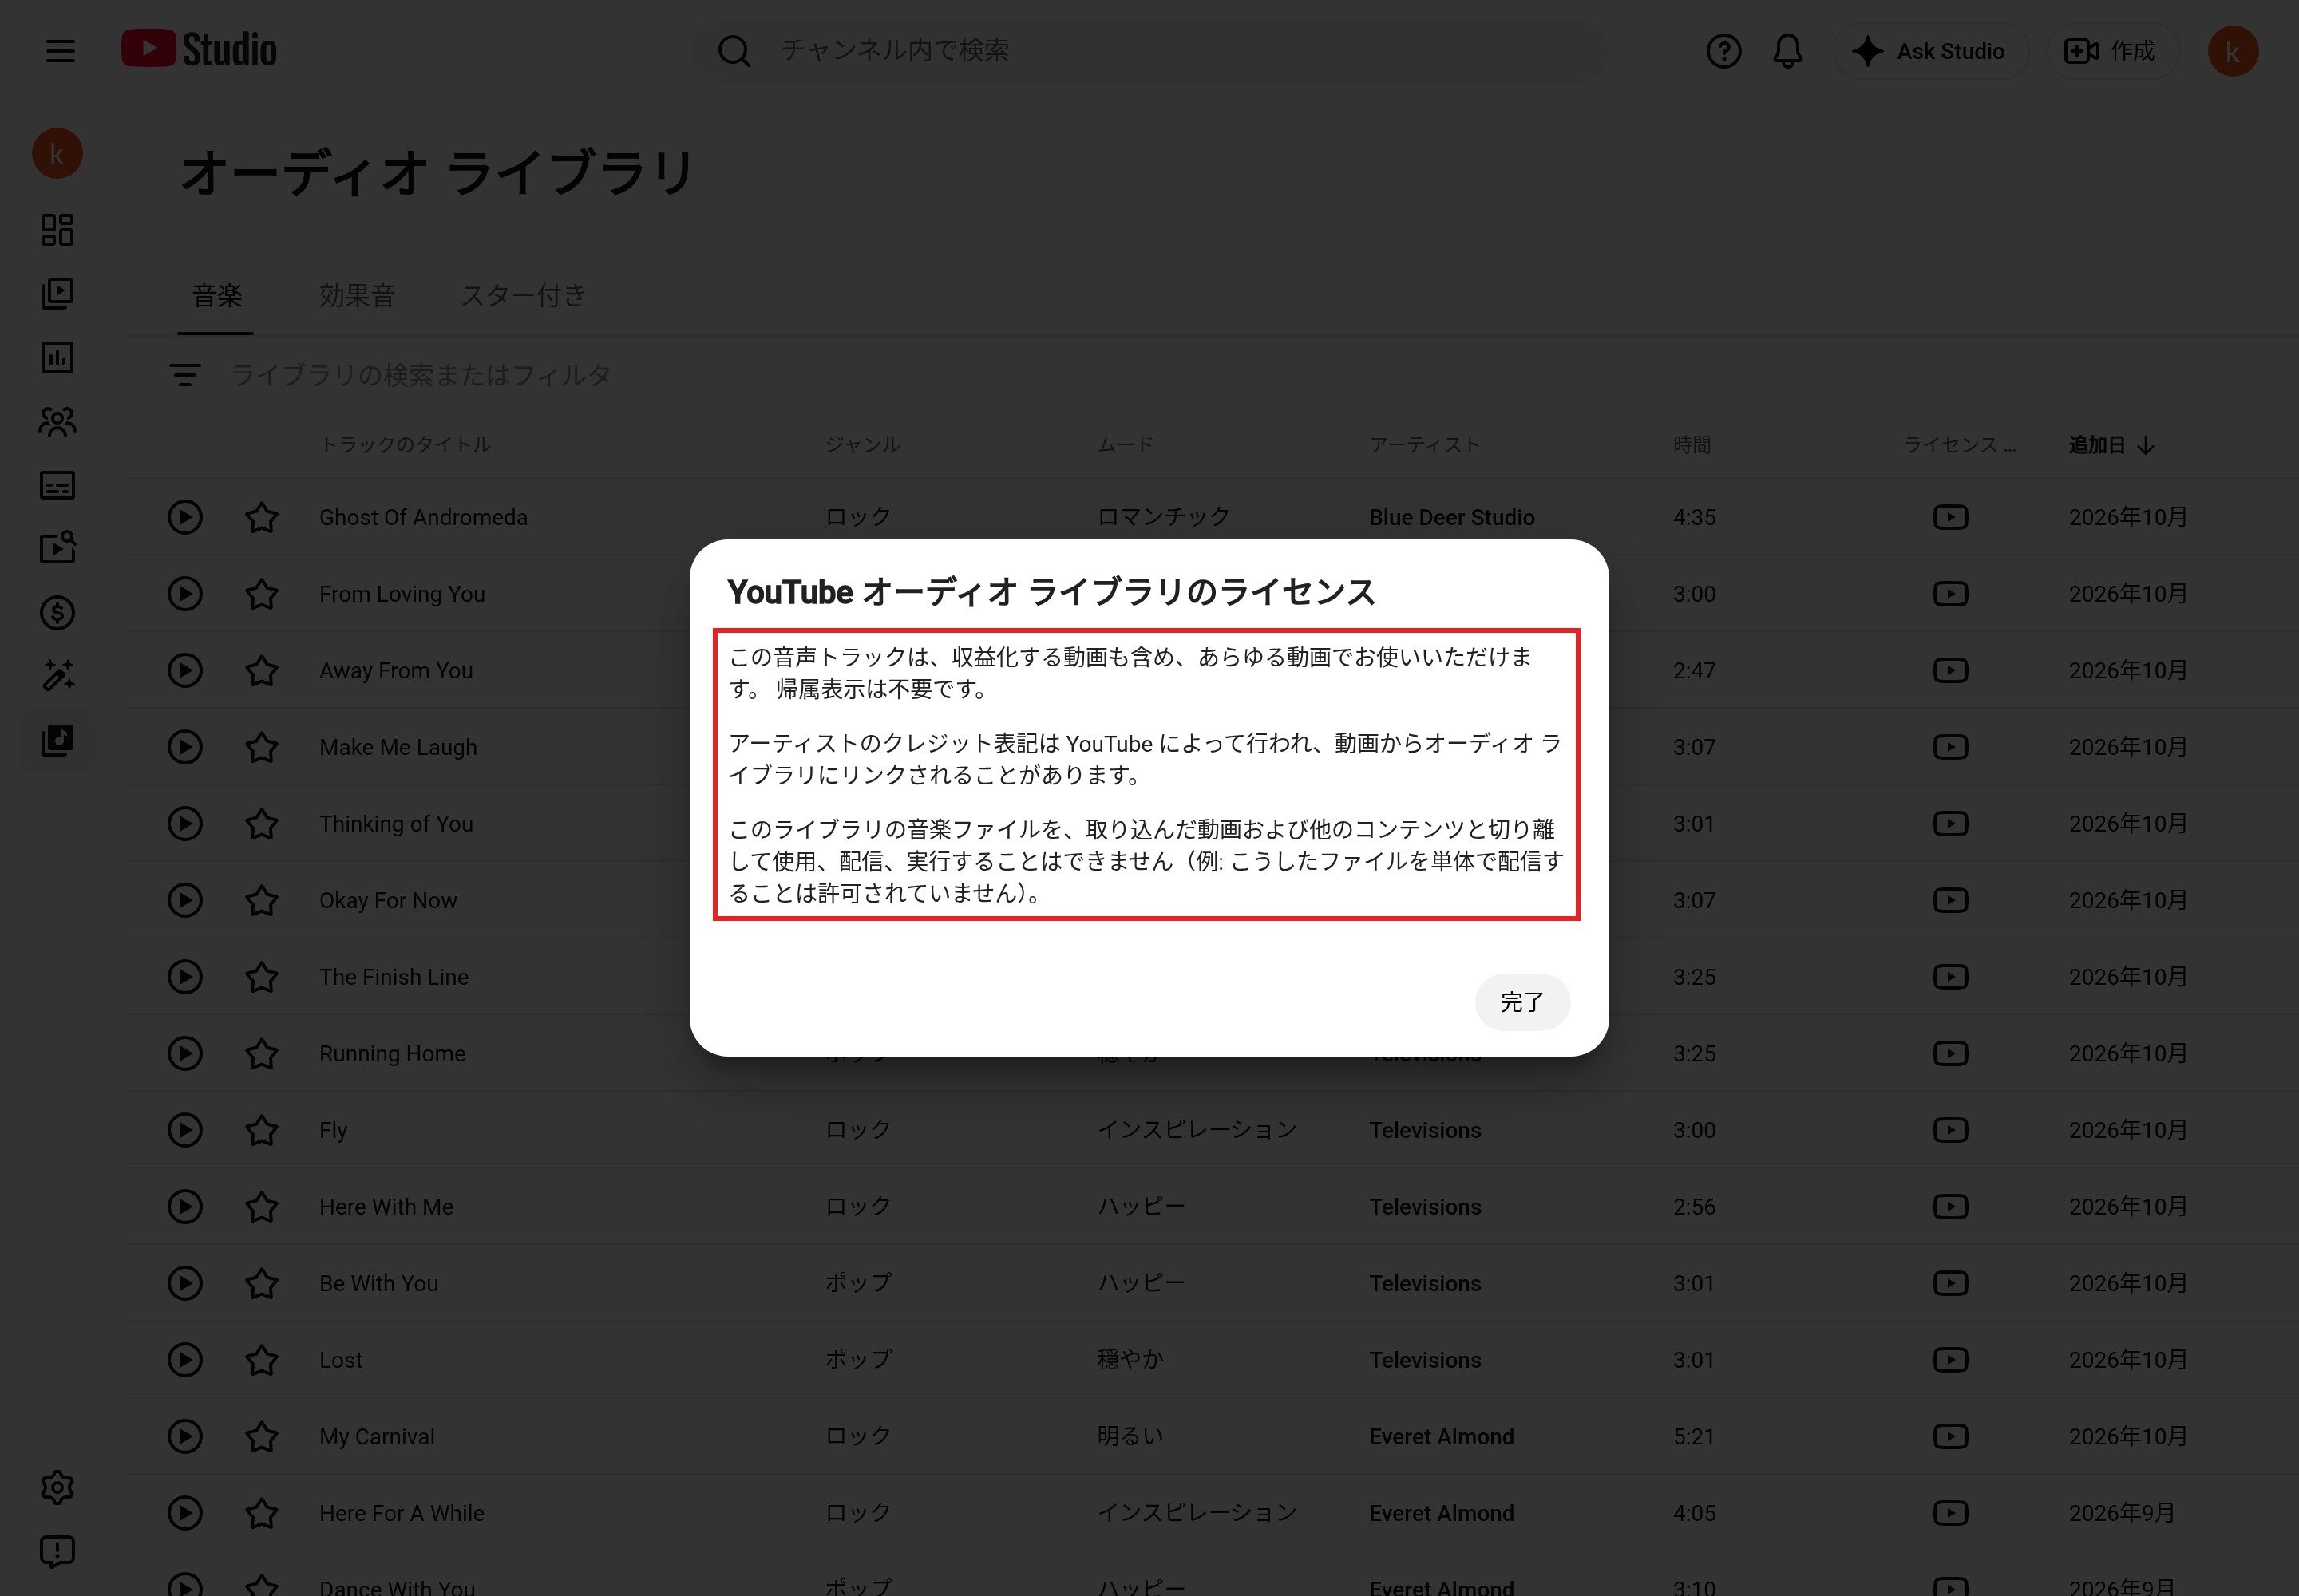Open the Earn dollar icon in the sidebar
This screenshot has width=2299, height=1596.
point(57,612)
